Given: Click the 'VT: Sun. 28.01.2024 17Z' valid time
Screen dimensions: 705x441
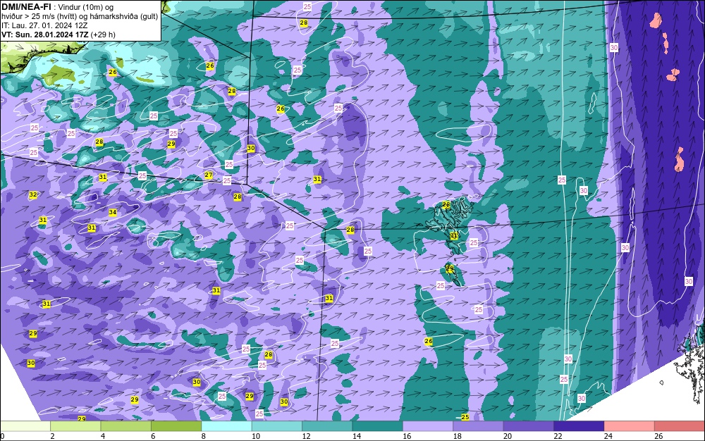Looking at the screenshot, I should (x=44, y=35).
